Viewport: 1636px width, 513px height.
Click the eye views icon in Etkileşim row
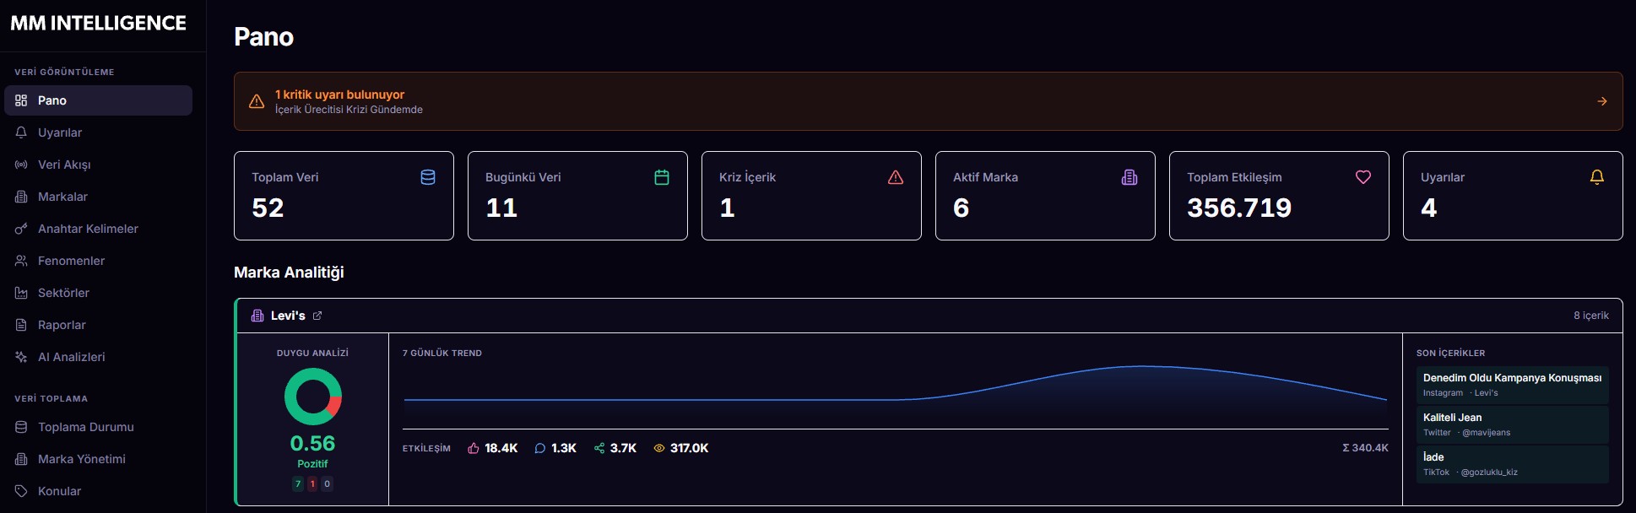point(659,448)
